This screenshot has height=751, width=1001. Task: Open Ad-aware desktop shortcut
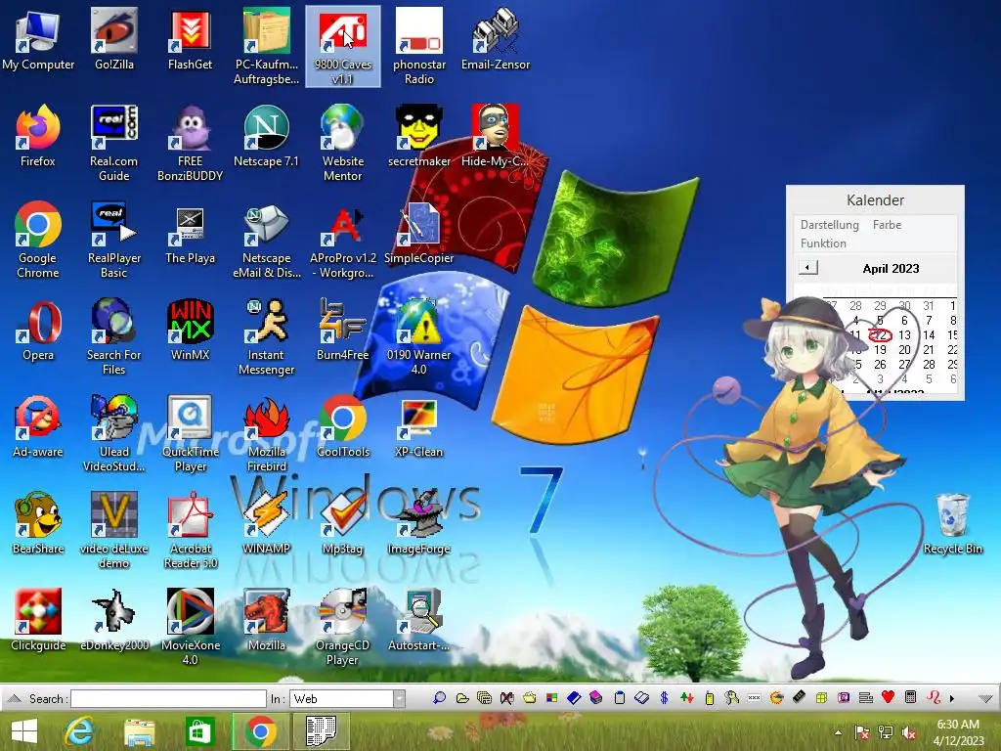coord(38,426)
